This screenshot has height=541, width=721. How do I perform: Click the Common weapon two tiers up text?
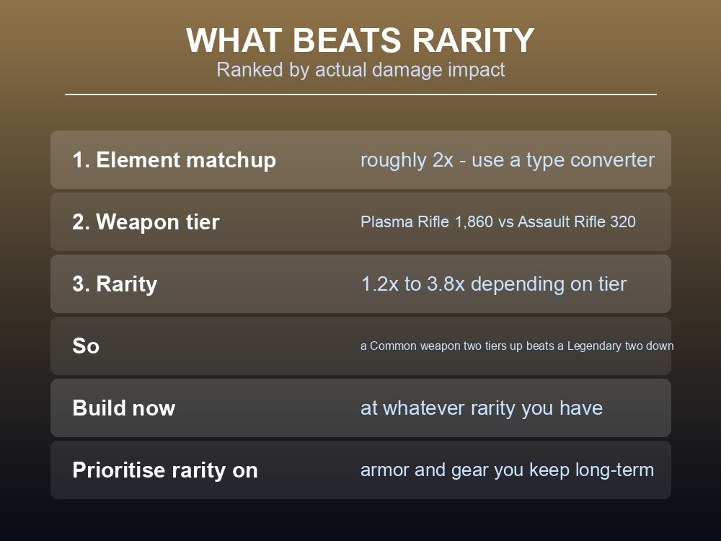[445, 346]
